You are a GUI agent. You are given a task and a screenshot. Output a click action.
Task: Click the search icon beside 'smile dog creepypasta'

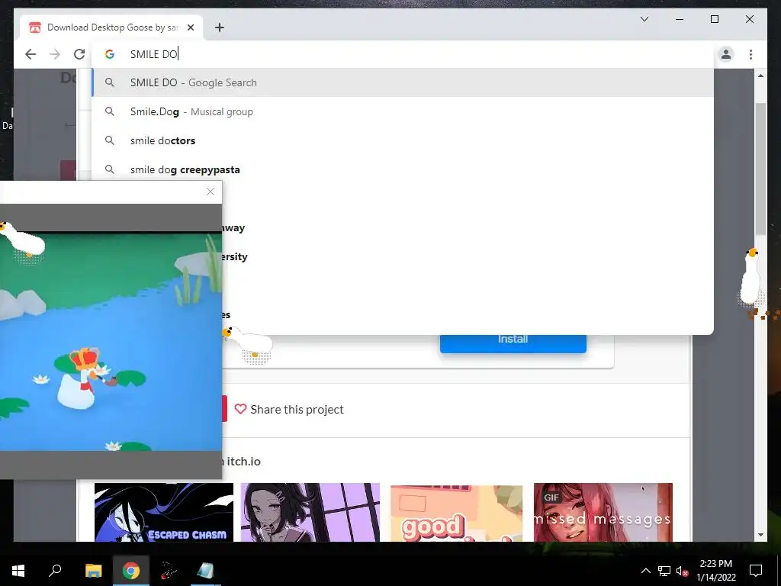110,169
